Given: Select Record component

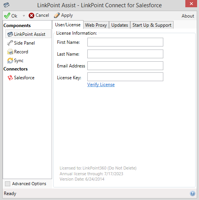Looking at the screenshot, I should 21,52.
